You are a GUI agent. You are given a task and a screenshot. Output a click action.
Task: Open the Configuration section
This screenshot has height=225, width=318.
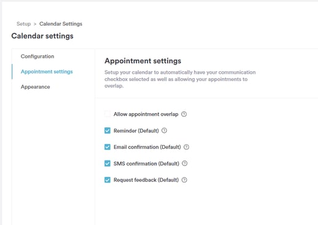pyautogui.click(x=37, y=57)
